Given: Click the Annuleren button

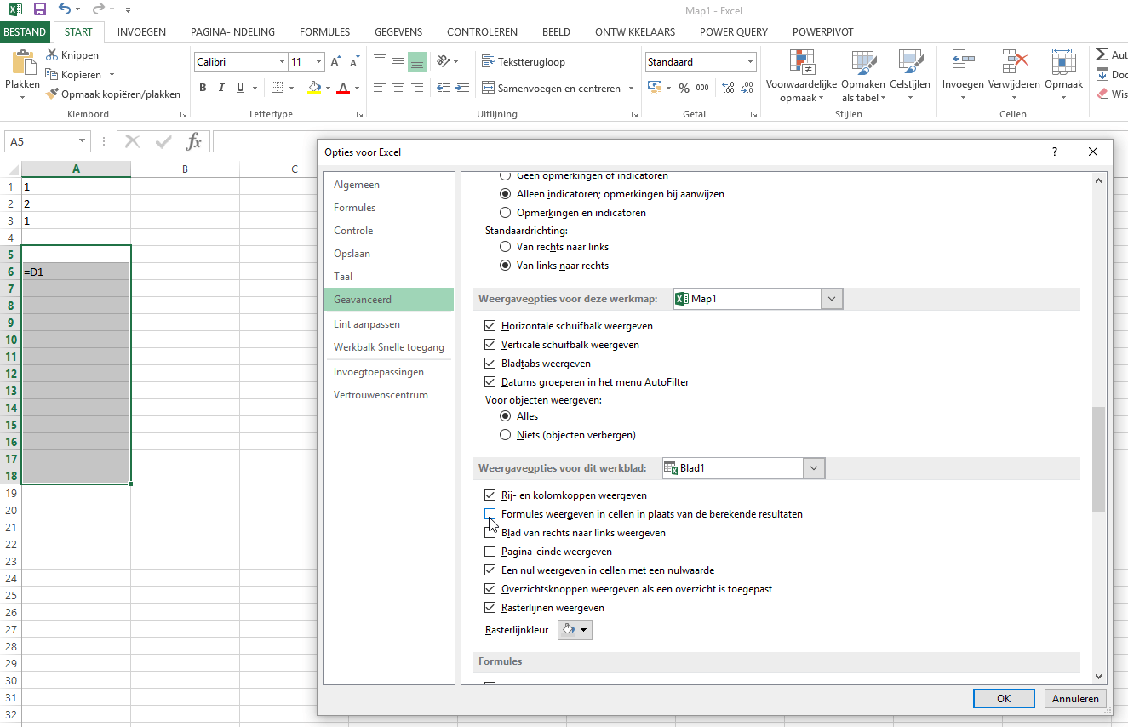Looking at the screenshot, I should coord(1075,698).
